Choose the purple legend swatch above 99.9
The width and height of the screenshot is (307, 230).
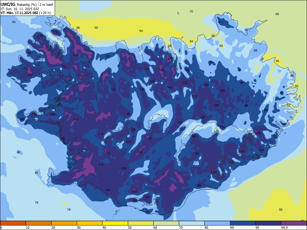tap(294, 223)
